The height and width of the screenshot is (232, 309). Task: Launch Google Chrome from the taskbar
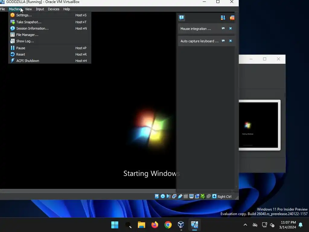point(168,225)
